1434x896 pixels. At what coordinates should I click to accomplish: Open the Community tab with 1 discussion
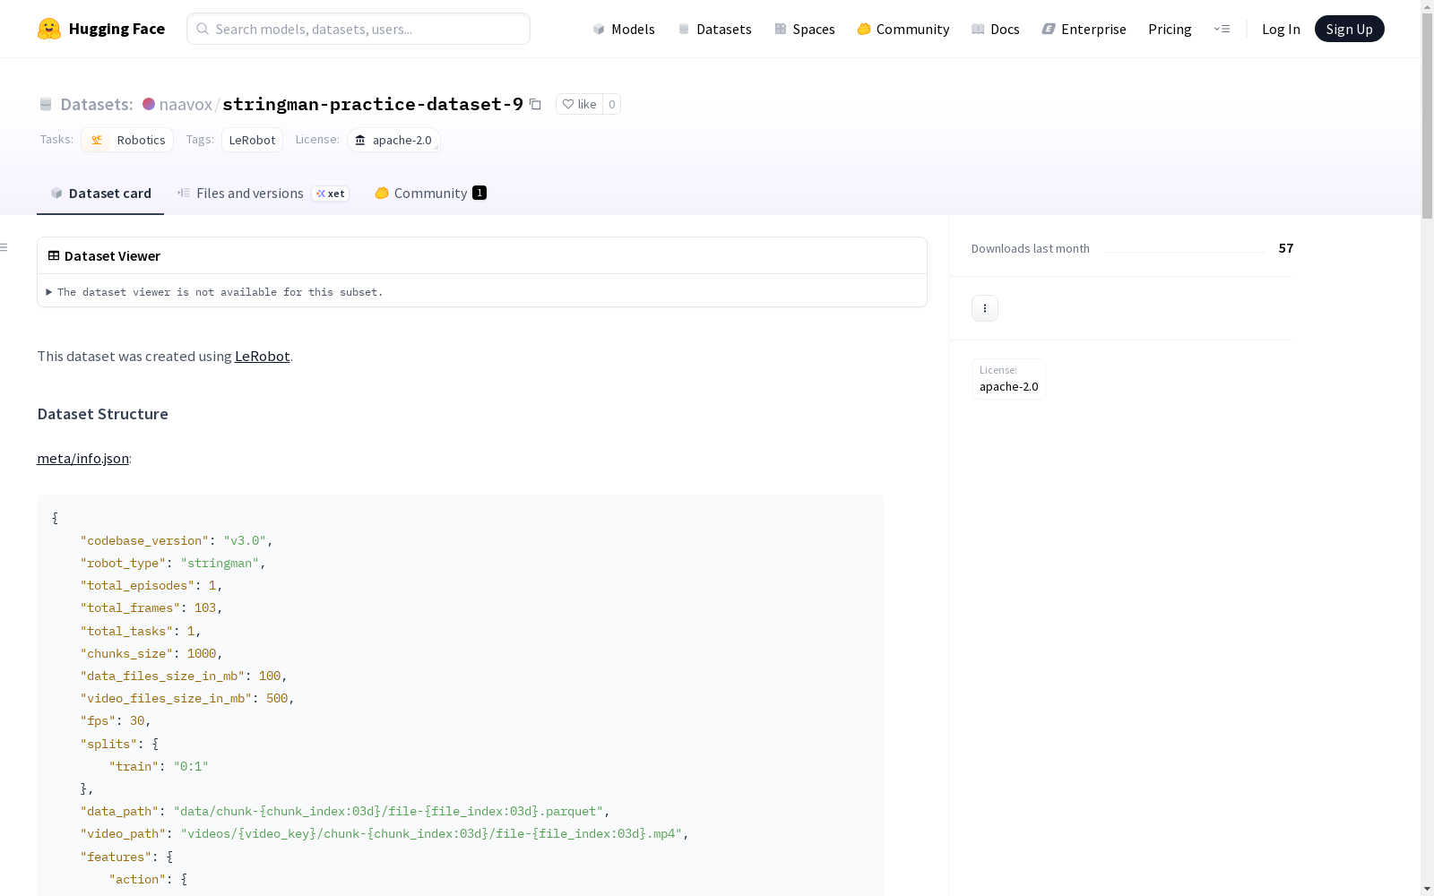(x=430, y=194)
